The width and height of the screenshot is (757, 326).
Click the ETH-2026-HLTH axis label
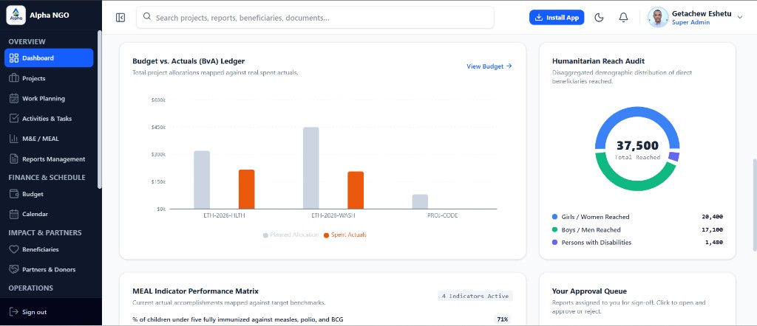pyautogui.click(x=225, y=215)
